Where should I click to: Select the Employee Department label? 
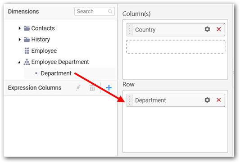coord(60,62)
